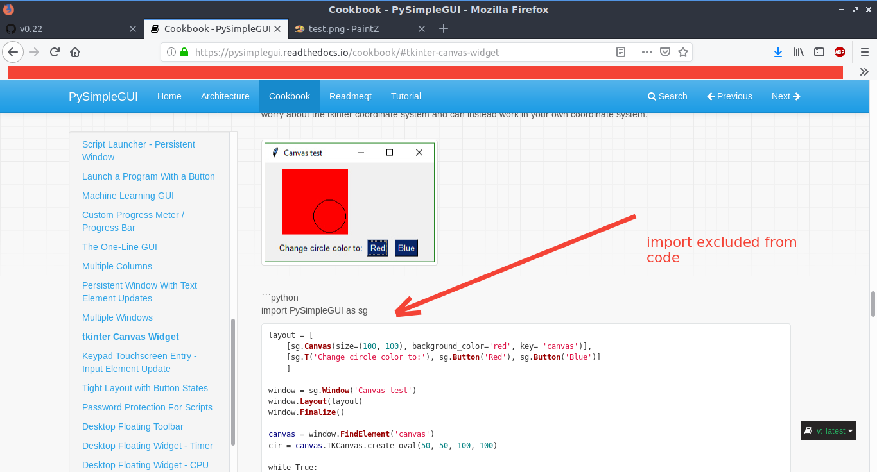This screenshot has height=472, width=877.
Task: Reload the current page
Action: coord(55,52)
